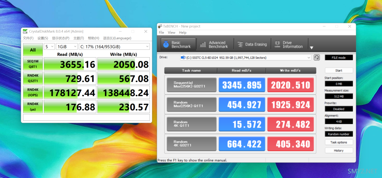Click the Random 4K Q1T1 task button
This screenshot has width=382, height=178.
[191, 124]
